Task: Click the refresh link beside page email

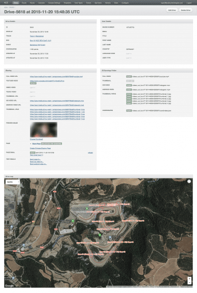Action: point(90,153)
